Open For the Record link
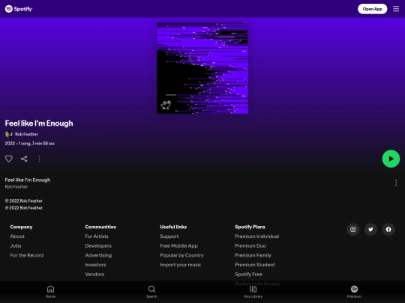The height and width of the screenshot is (303, 405). pyautogui.click(x=27, y=255)
